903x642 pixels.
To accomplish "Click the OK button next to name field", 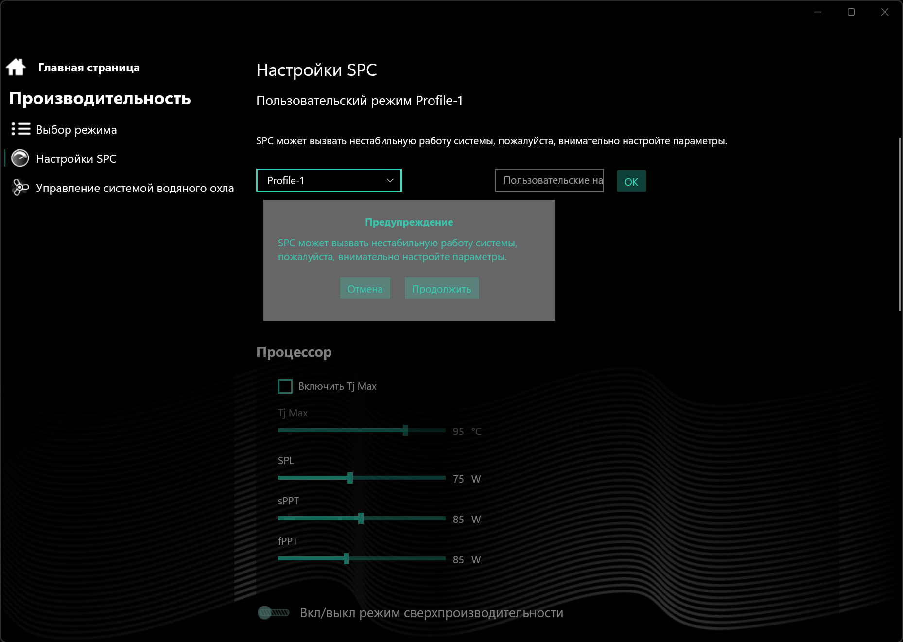I will pyautogui.click(x=631, y=181).
